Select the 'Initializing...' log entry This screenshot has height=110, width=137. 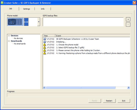[x=61, y=42]
